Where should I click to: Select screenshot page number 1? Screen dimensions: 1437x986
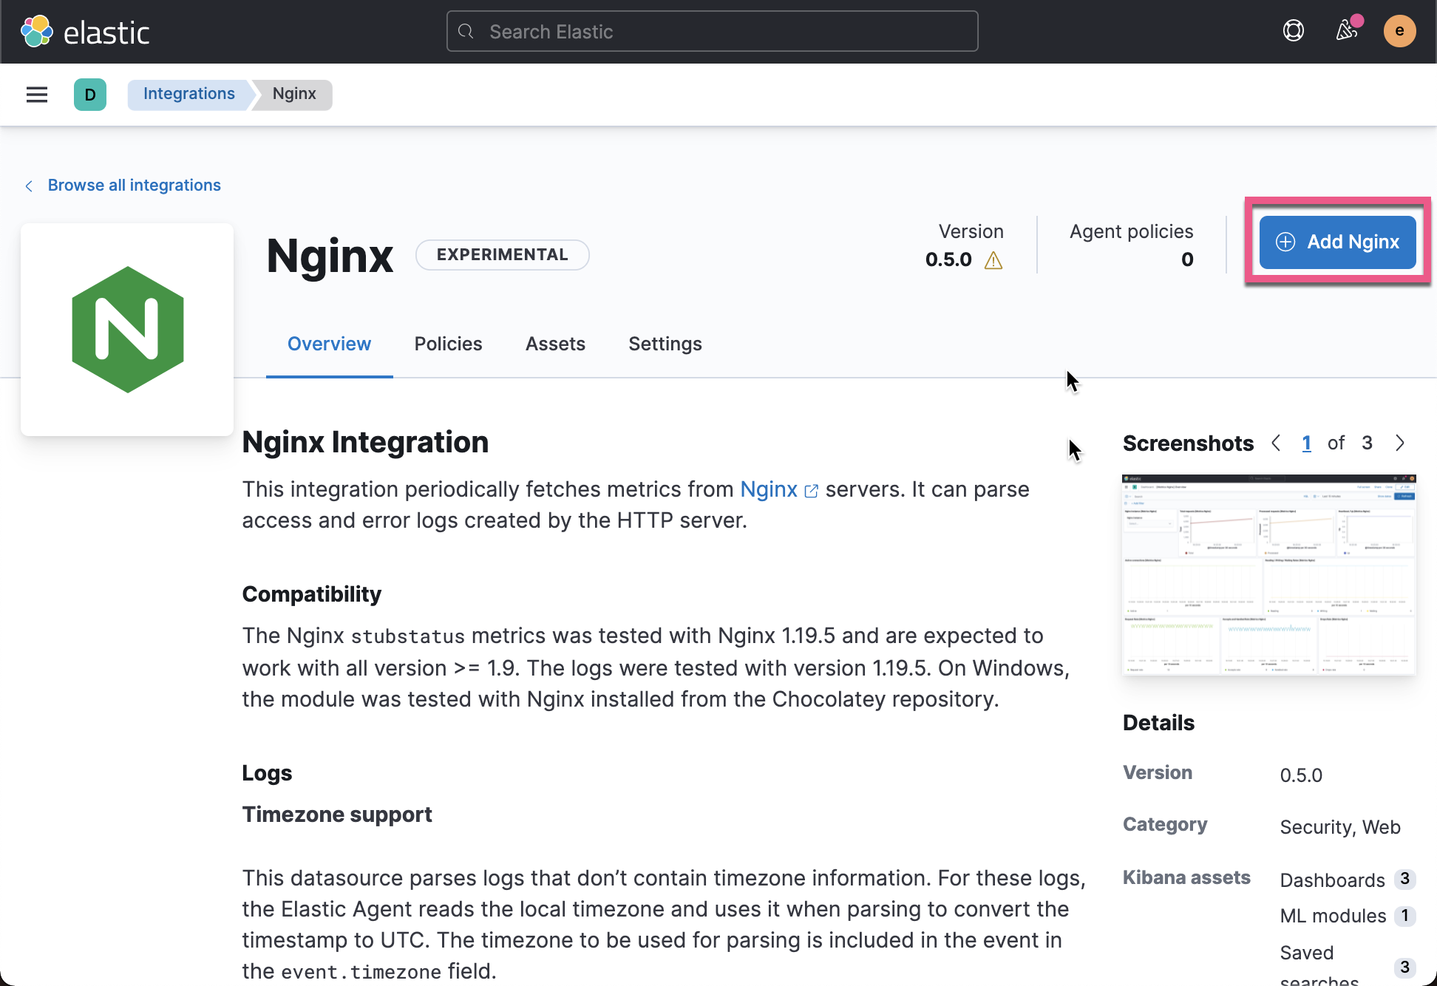1307,443
